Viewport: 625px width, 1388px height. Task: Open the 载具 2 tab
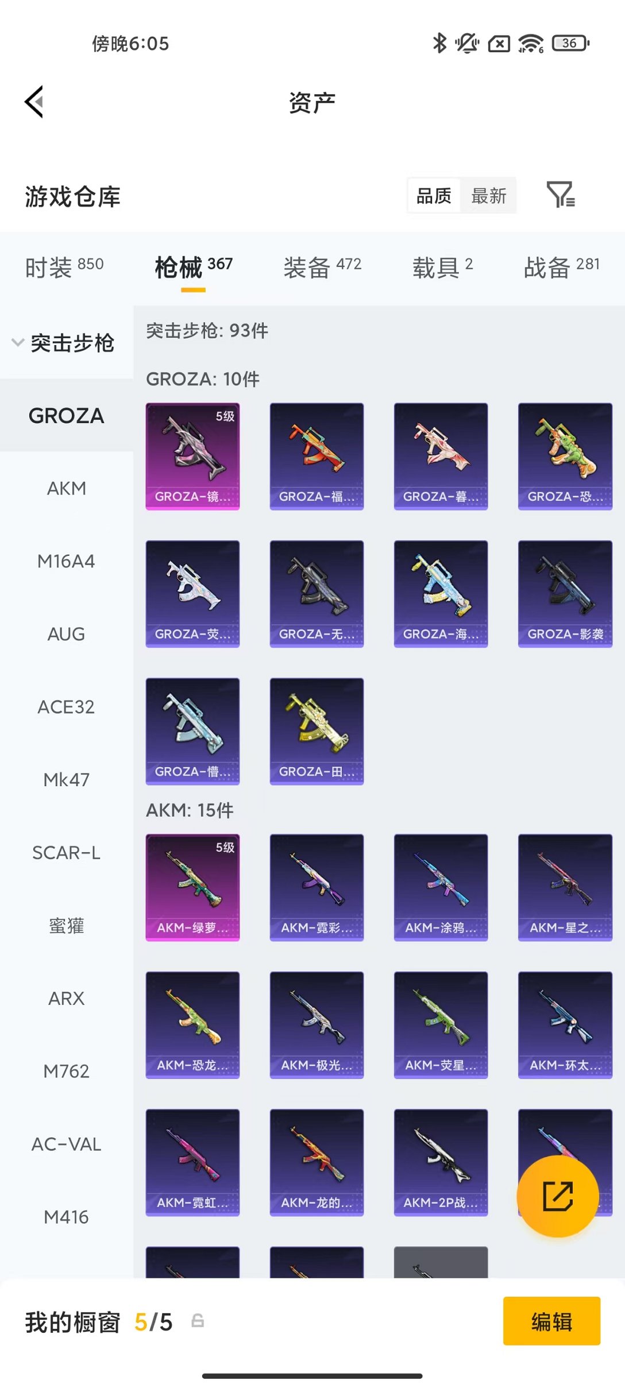pyautogui.click(x=442, y=267)
